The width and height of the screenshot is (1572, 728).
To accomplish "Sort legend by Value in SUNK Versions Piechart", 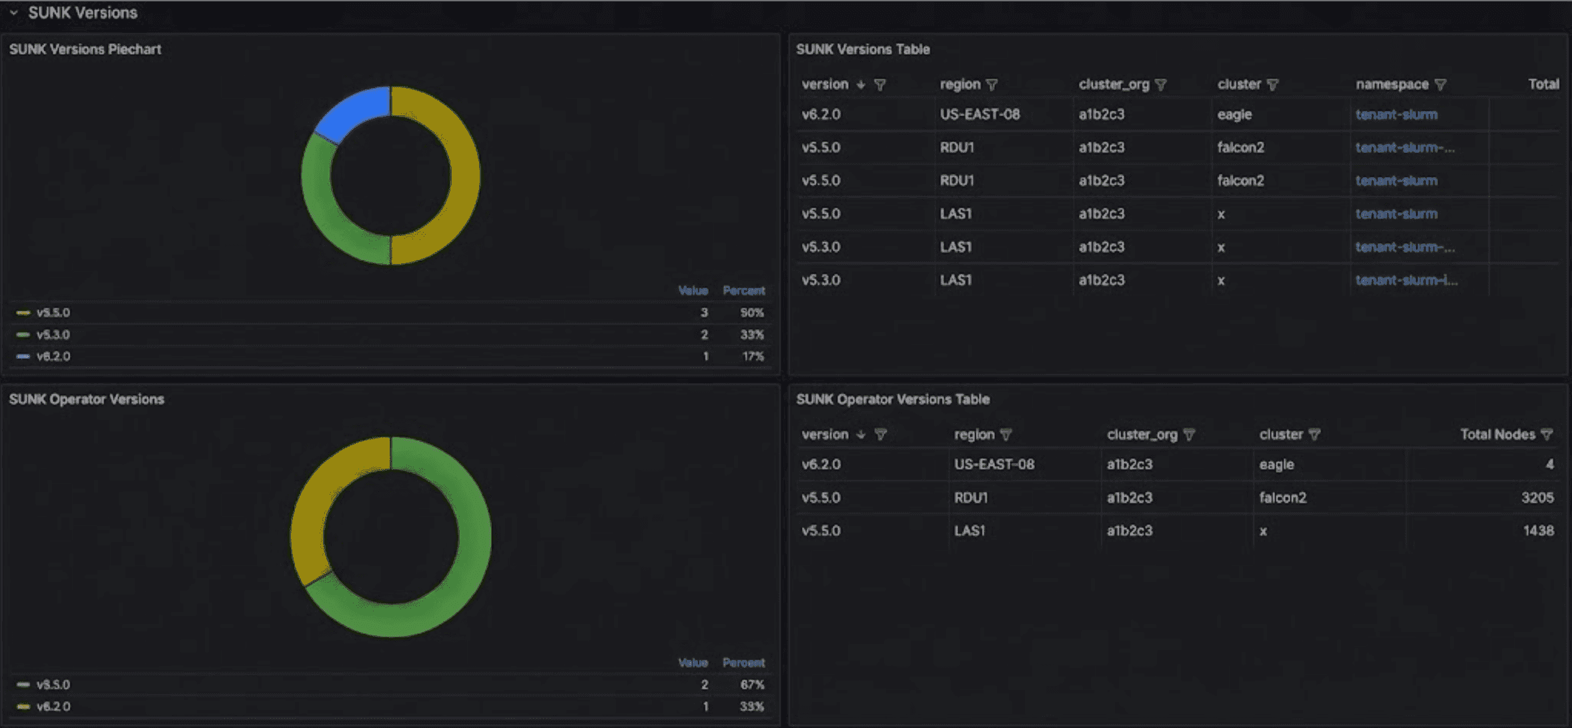I will click(693, 291).
